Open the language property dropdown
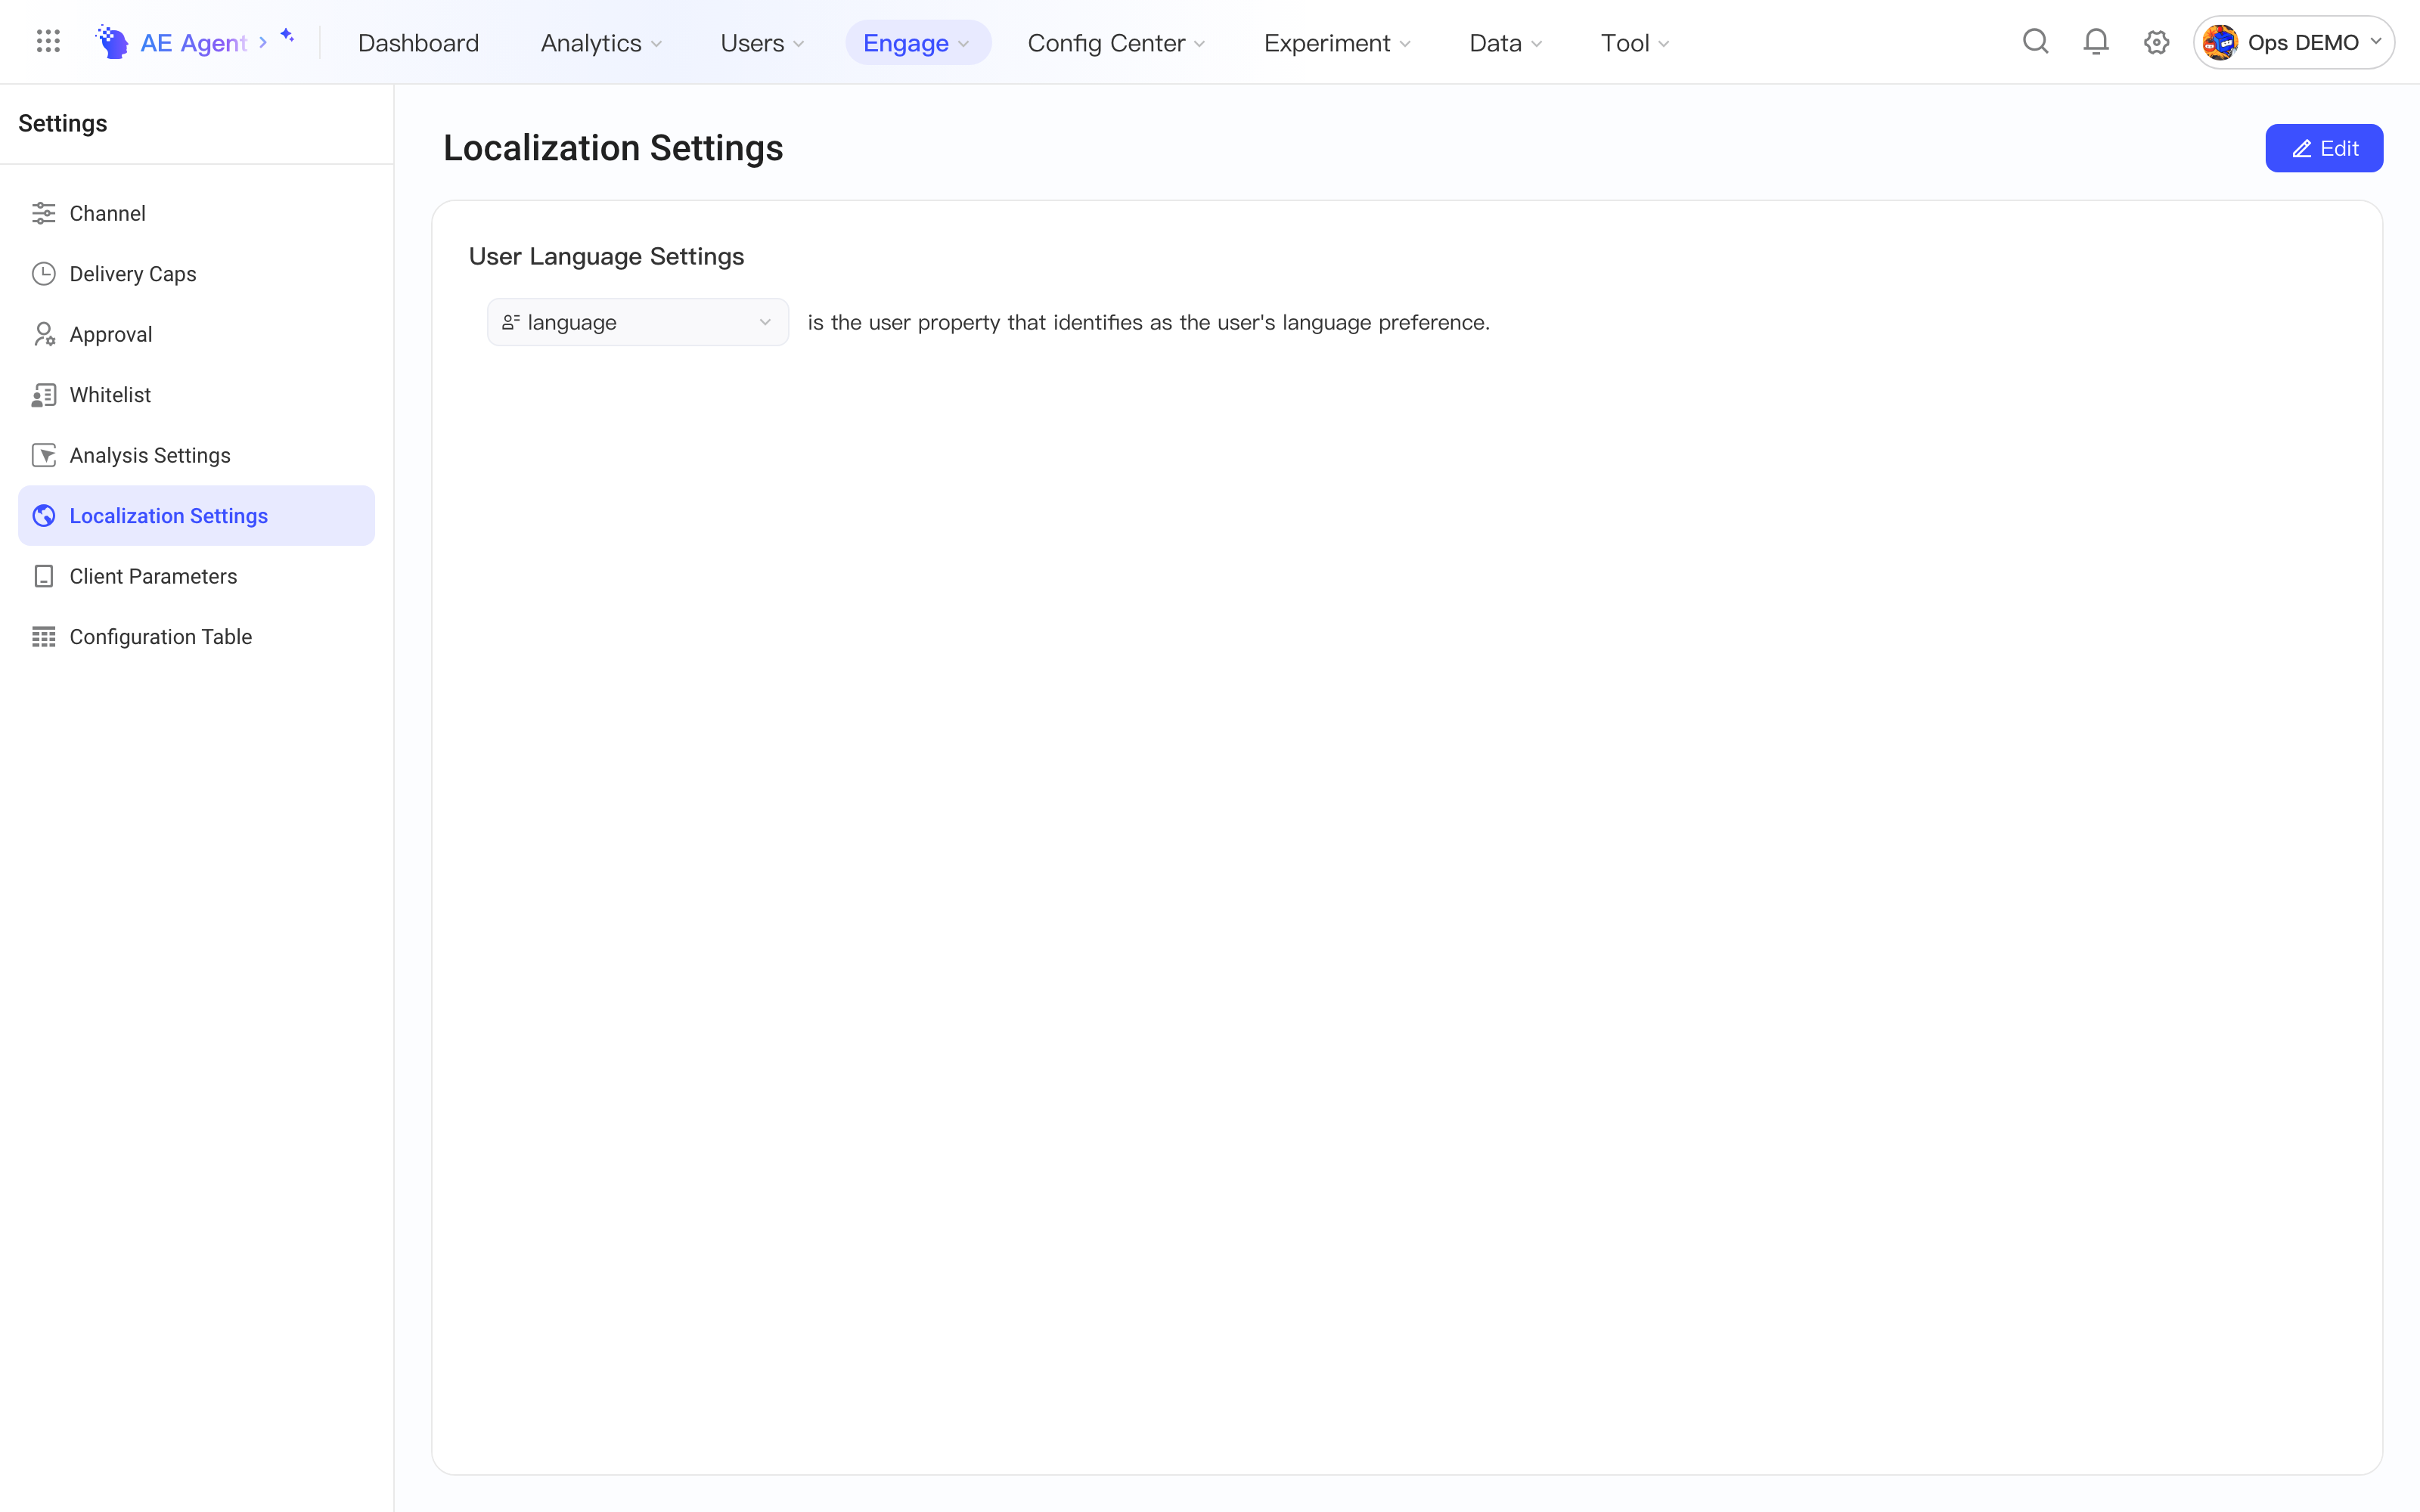The height and width of the screenshot is (1512, 2420). (x=638, y=322)
